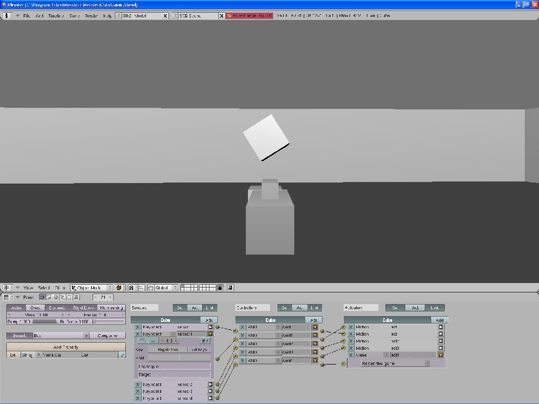539x404 pixels.
Task: Click the Inv button in sensor1
Action: coord(205,341)
